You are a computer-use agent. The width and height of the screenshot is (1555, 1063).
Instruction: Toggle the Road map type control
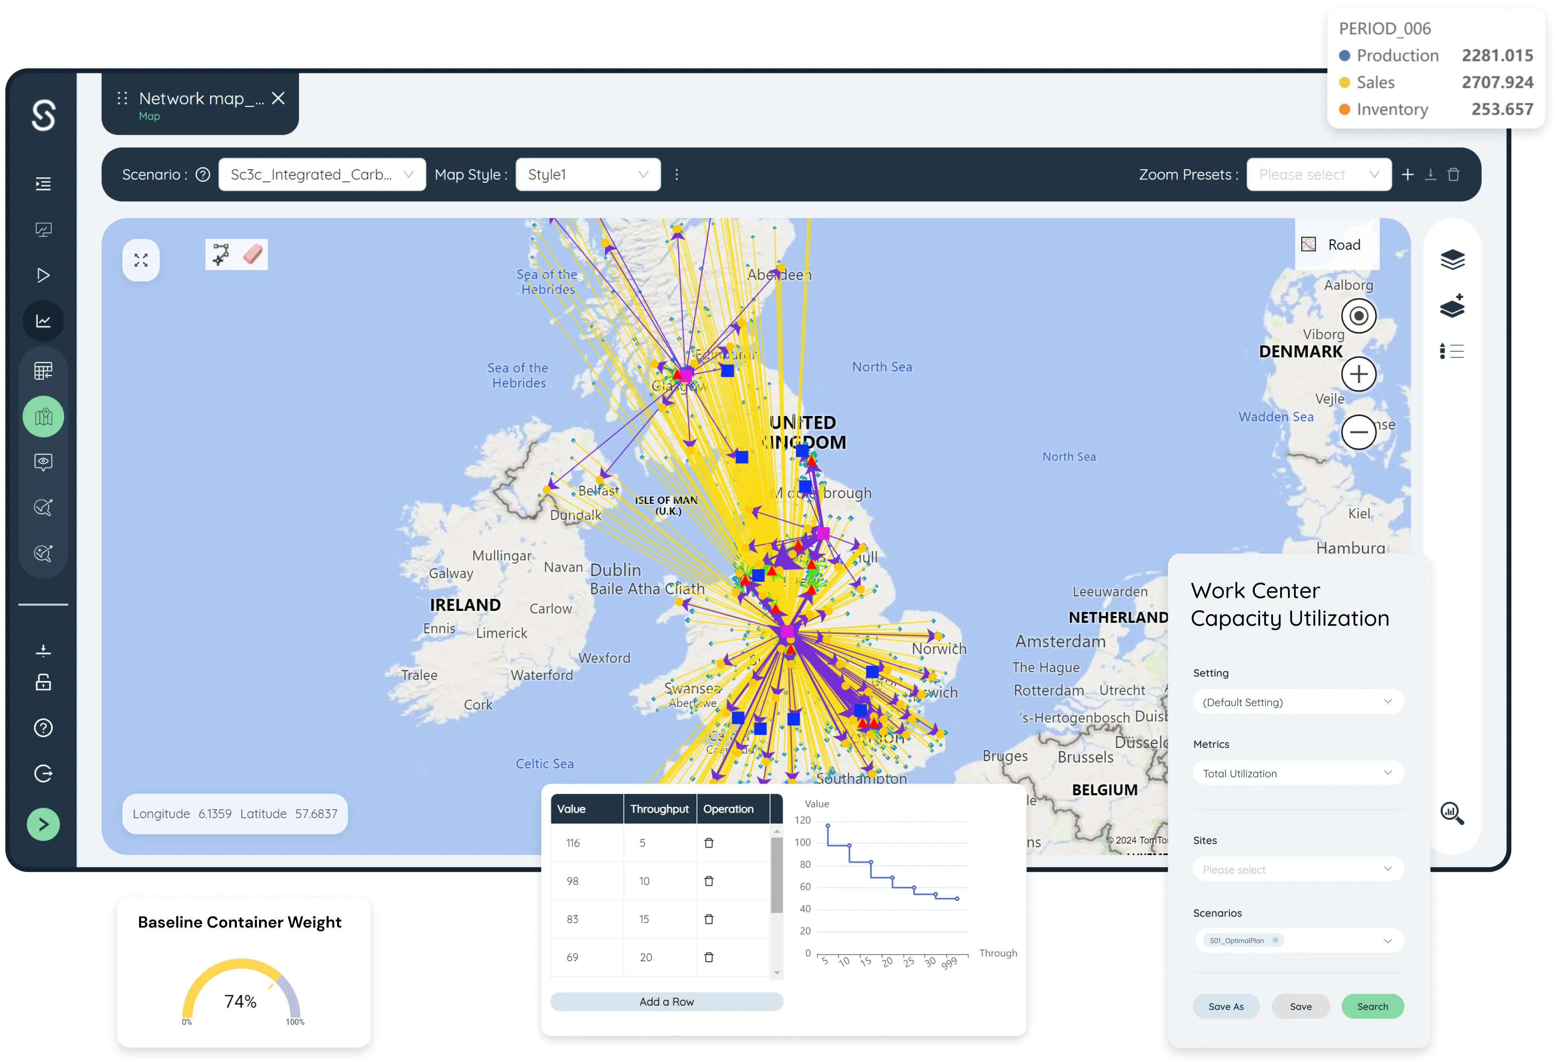click(1332, 245)
